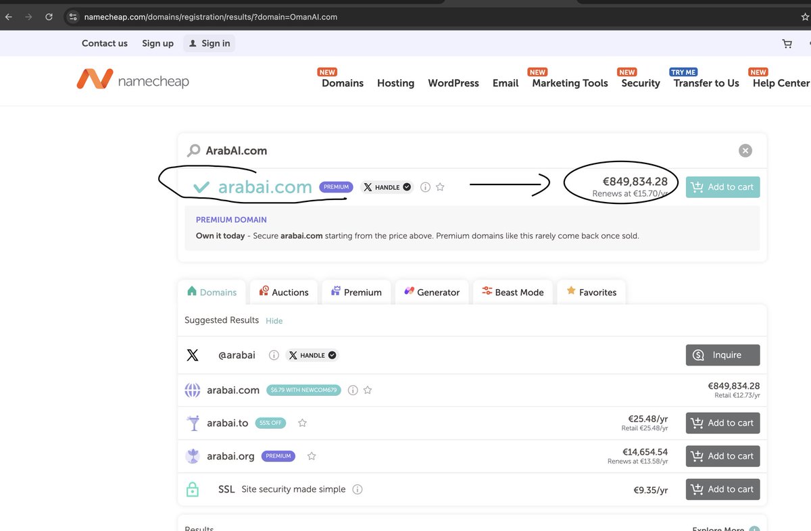Open Transfer to Us menu
The image size is (811, 531).
point(706,83)
